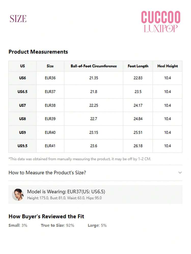The width and height of the screenshot is (191, 254).
Task: Select the EUR39 size cell
Action: 50,119
